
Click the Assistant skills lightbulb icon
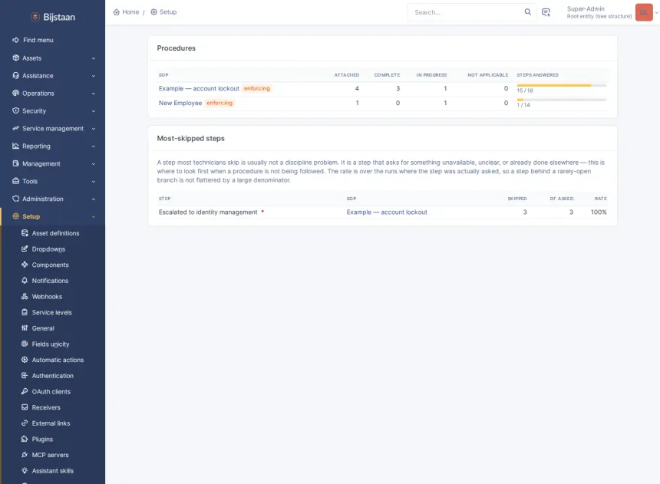pos(25,470)
